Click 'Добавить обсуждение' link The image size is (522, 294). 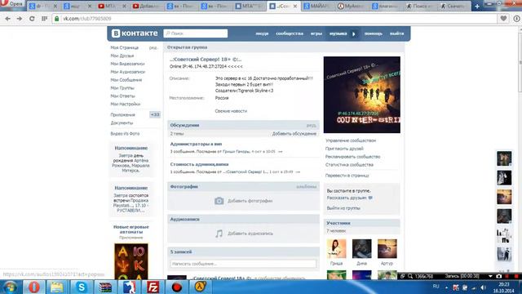click(x=294, y=134)
